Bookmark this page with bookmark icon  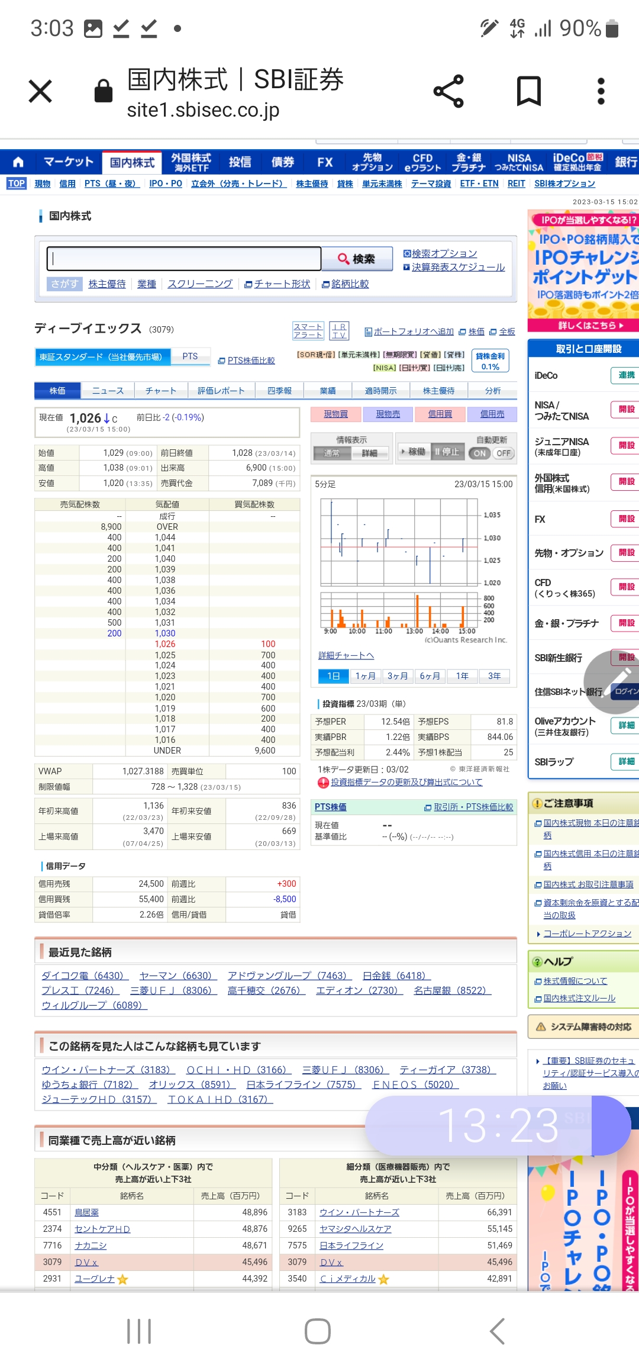528,91
